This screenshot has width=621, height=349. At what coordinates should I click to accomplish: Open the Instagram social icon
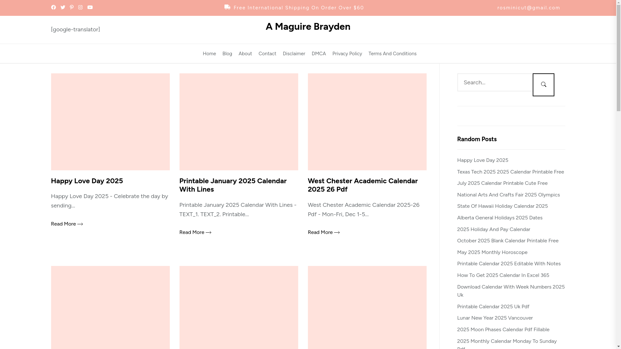pos(80,7)
